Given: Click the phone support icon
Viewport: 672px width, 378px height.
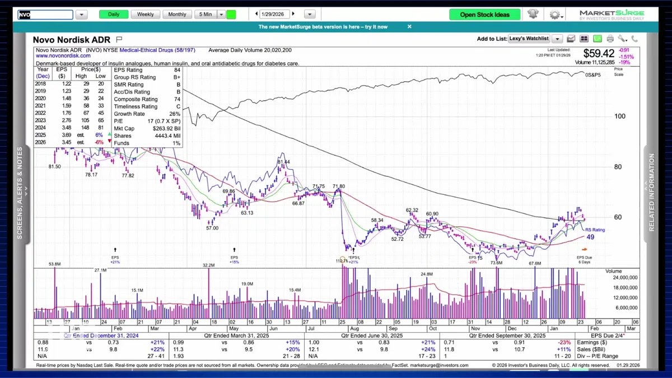Looking at the screenshot, I should [634, 39].
